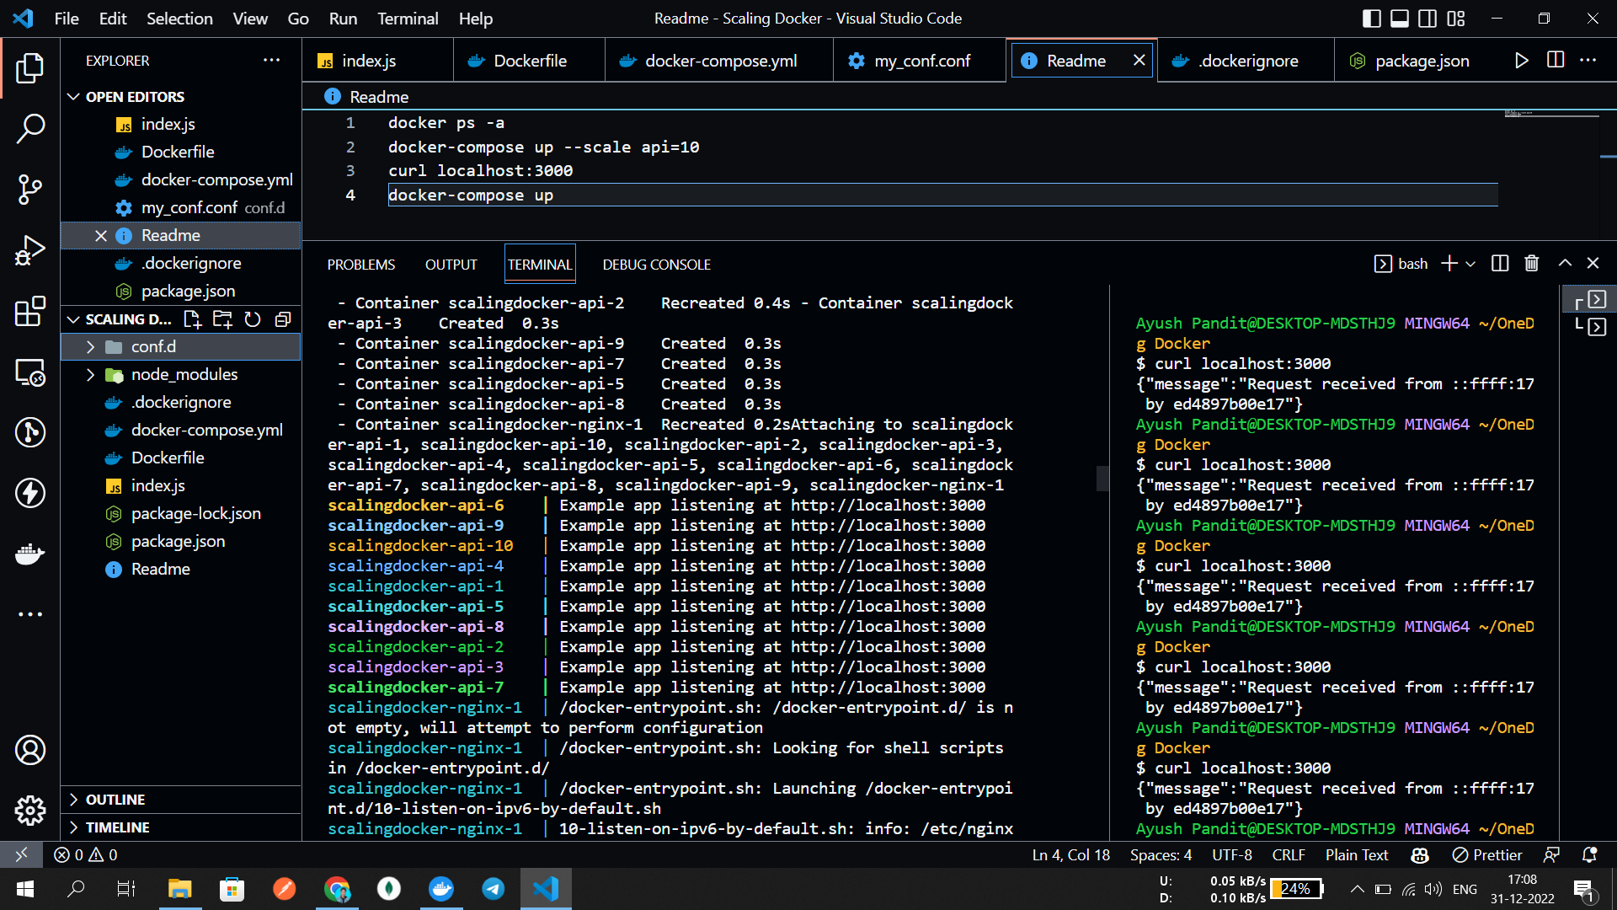Open Customize Layout button in title bar
Screen dimensions: 1617x910
(1456, 19)
